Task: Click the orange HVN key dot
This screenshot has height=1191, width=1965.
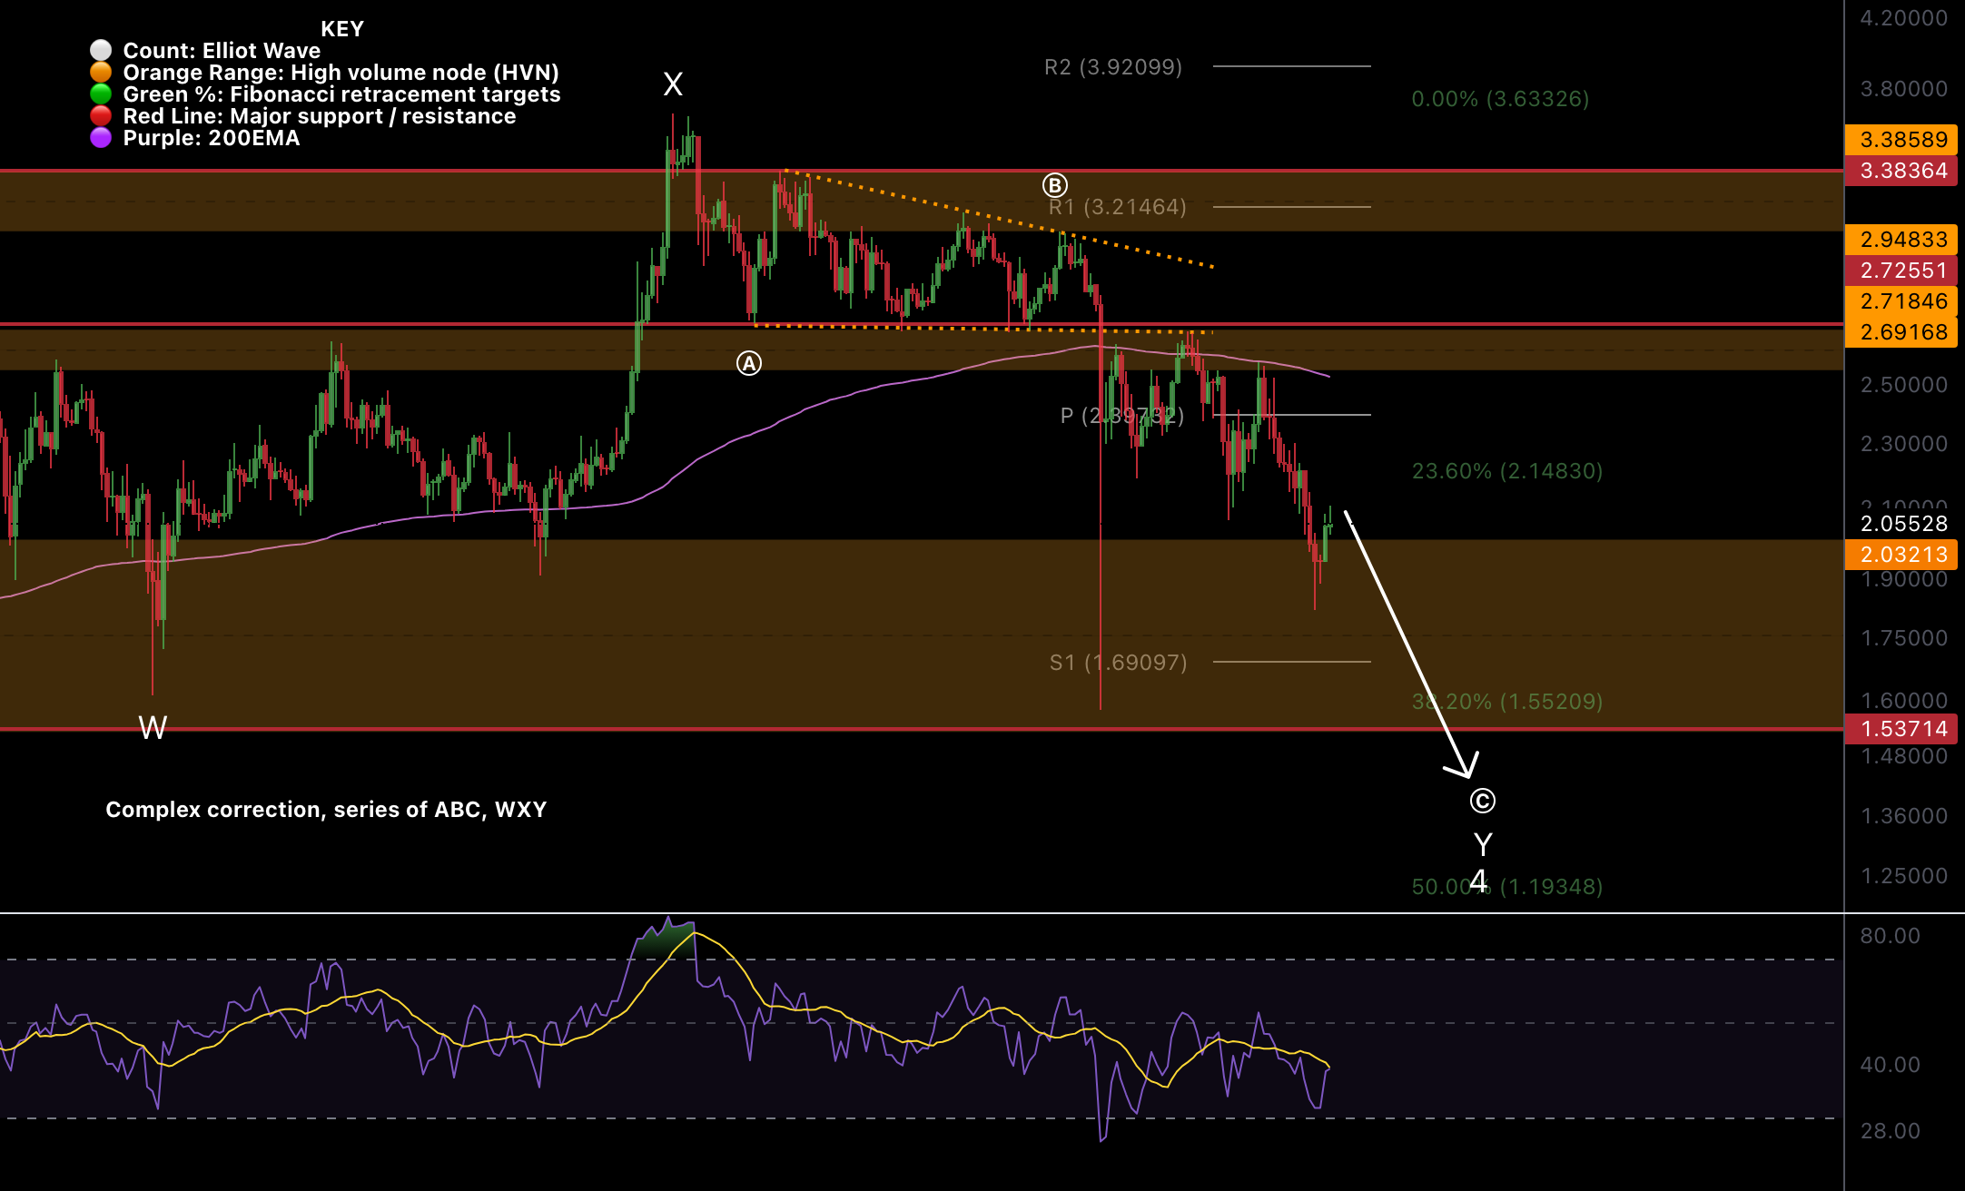Action: coord(101,73)
